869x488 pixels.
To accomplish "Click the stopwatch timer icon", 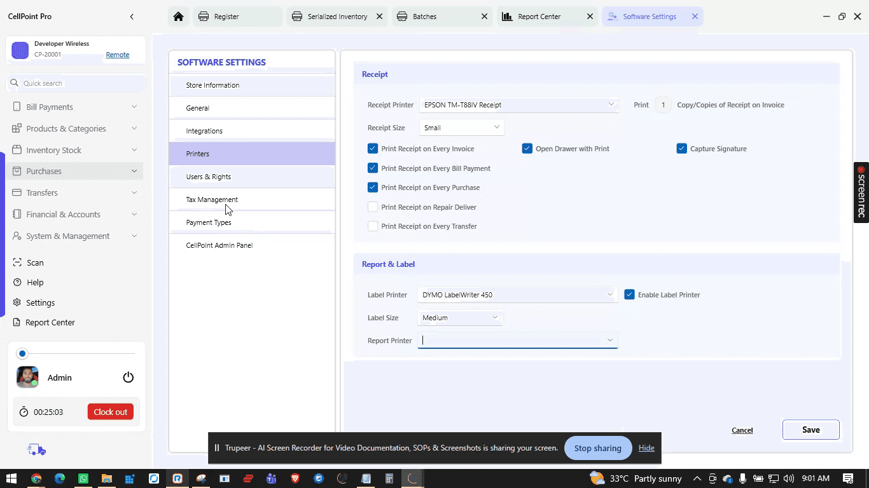I will [24, 412].
